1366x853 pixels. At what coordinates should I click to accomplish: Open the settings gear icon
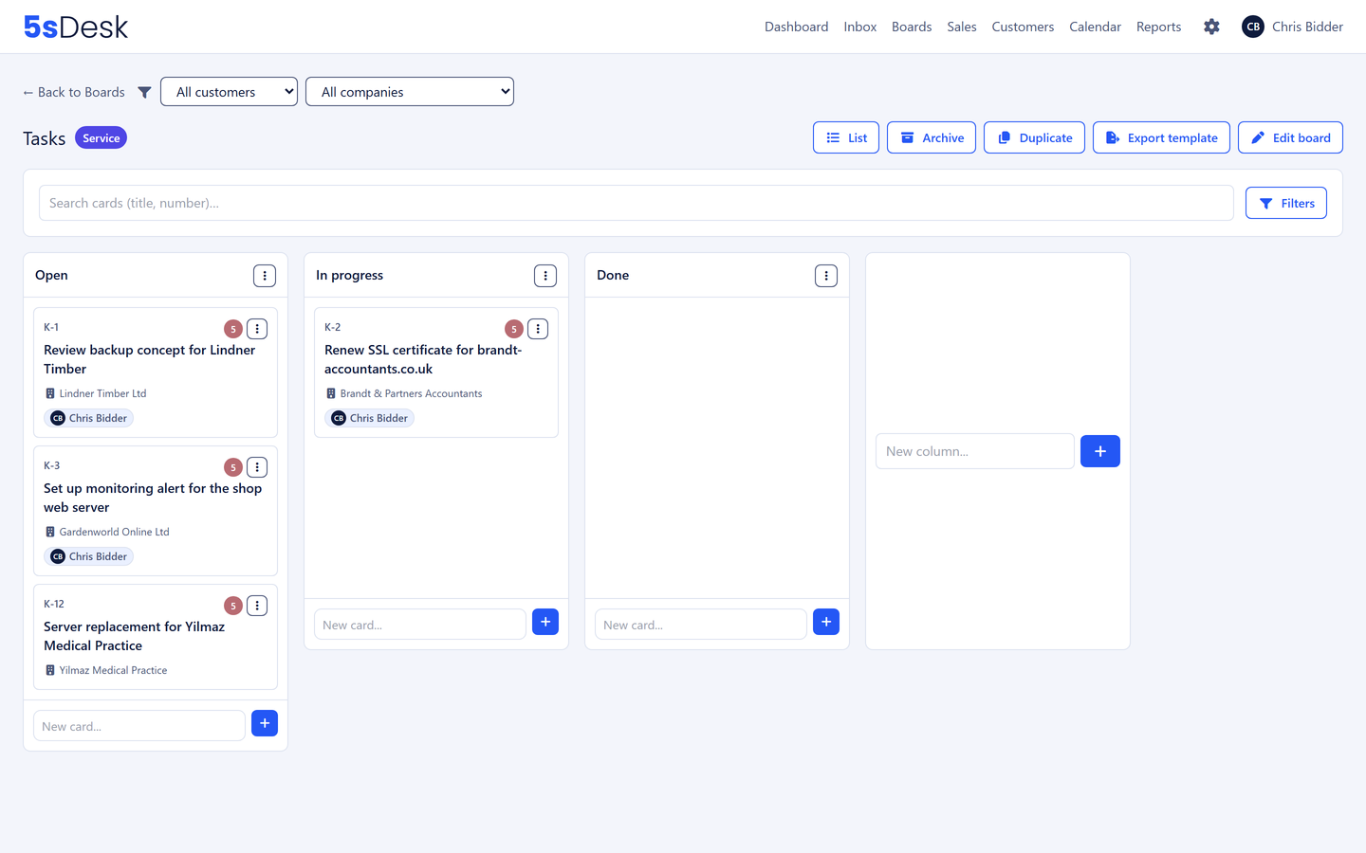click(x=1211, y=27)
